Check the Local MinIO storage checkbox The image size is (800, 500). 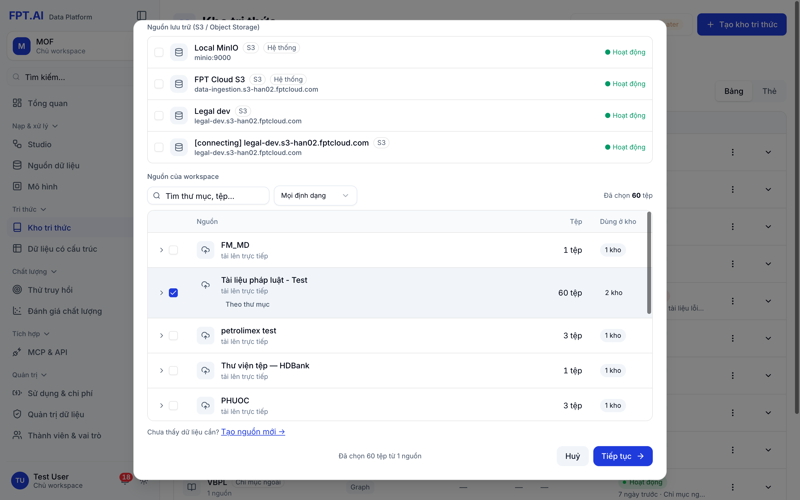tap(159, 52)
